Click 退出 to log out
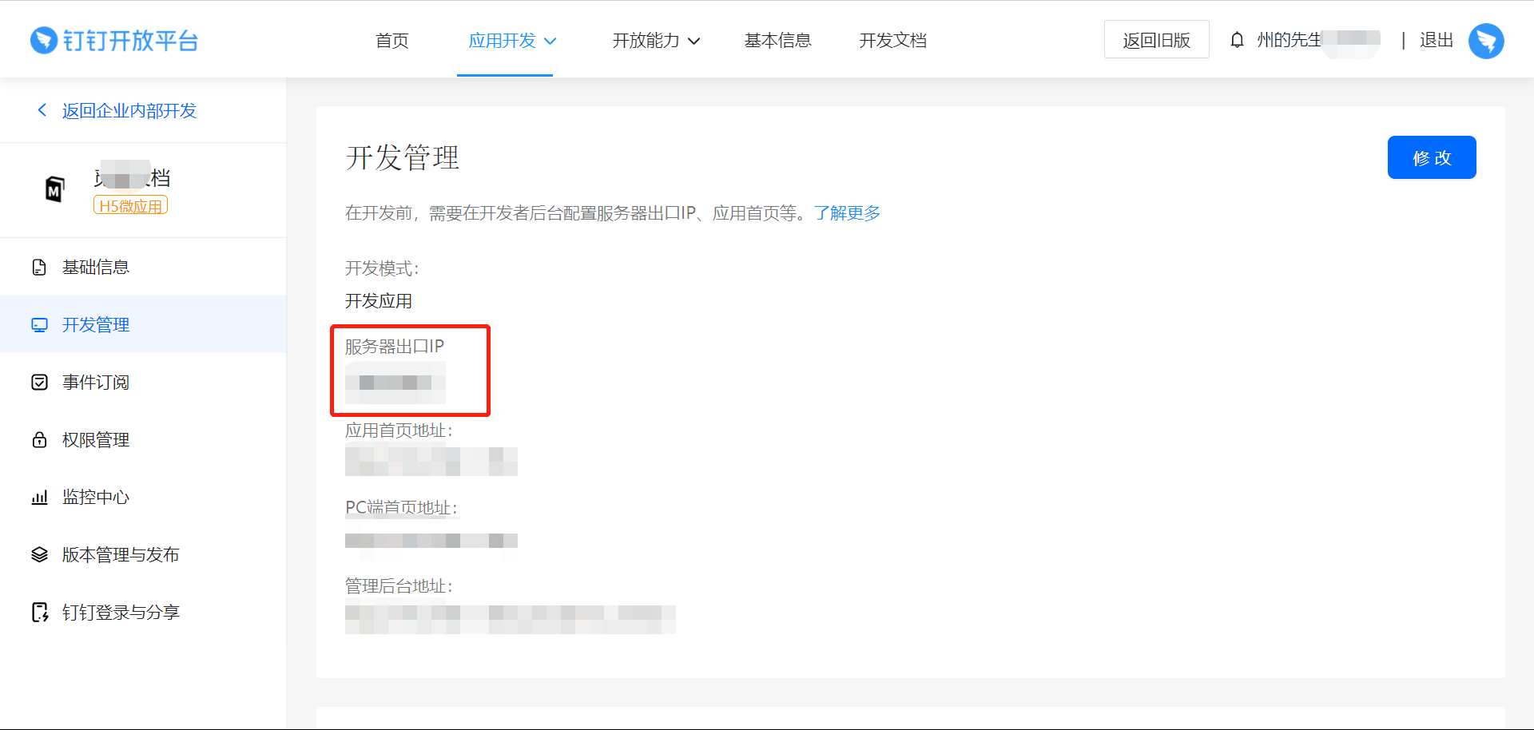Viewport: 1534px width, 730px height. point(1436,40)
